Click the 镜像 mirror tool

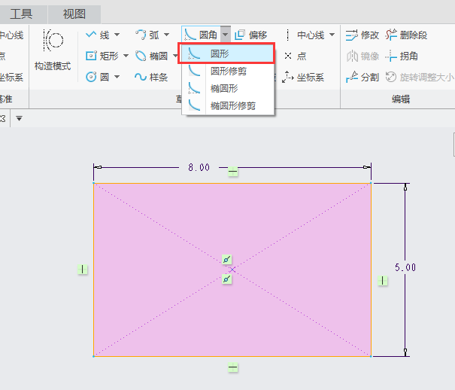(362, 56)
